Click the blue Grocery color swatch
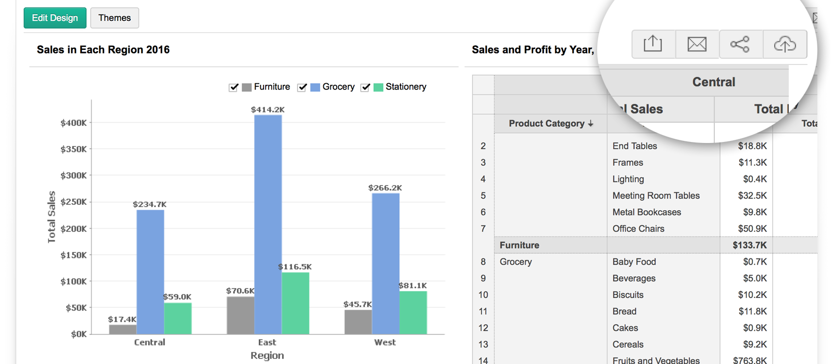 (x=315, y=87)
